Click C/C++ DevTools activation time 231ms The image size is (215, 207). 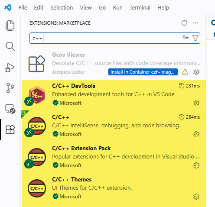[x=189, y=86]
